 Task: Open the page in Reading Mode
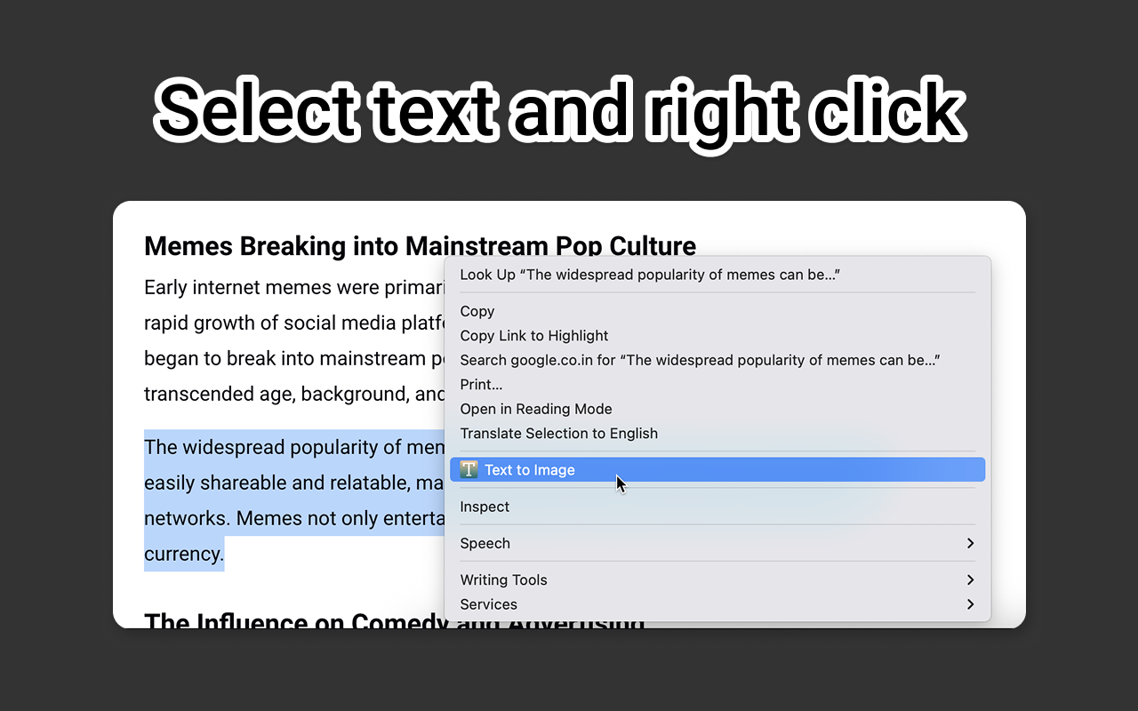(x=536, y=409)
